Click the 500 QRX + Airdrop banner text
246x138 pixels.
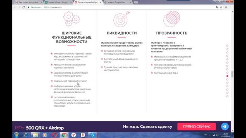coord(45,128)
